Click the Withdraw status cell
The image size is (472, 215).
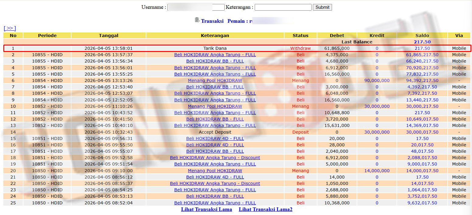pyautogui.click(x=300, y=48)
